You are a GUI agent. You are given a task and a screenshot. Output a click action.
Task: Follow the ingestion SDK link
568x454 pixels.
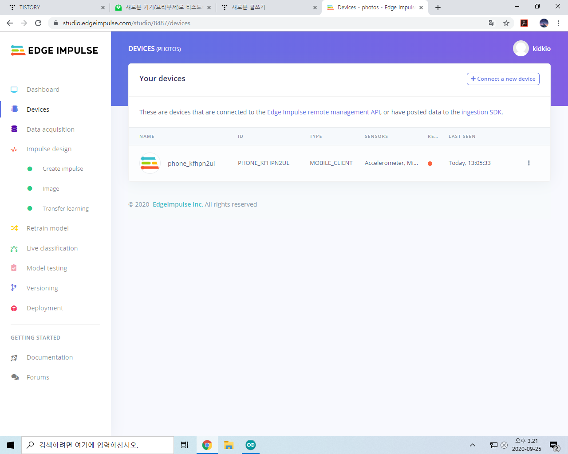pos(481,112)
